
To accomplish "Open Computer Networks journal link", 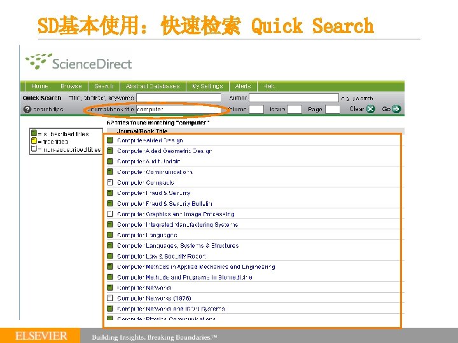I will (x=144, y=288).
